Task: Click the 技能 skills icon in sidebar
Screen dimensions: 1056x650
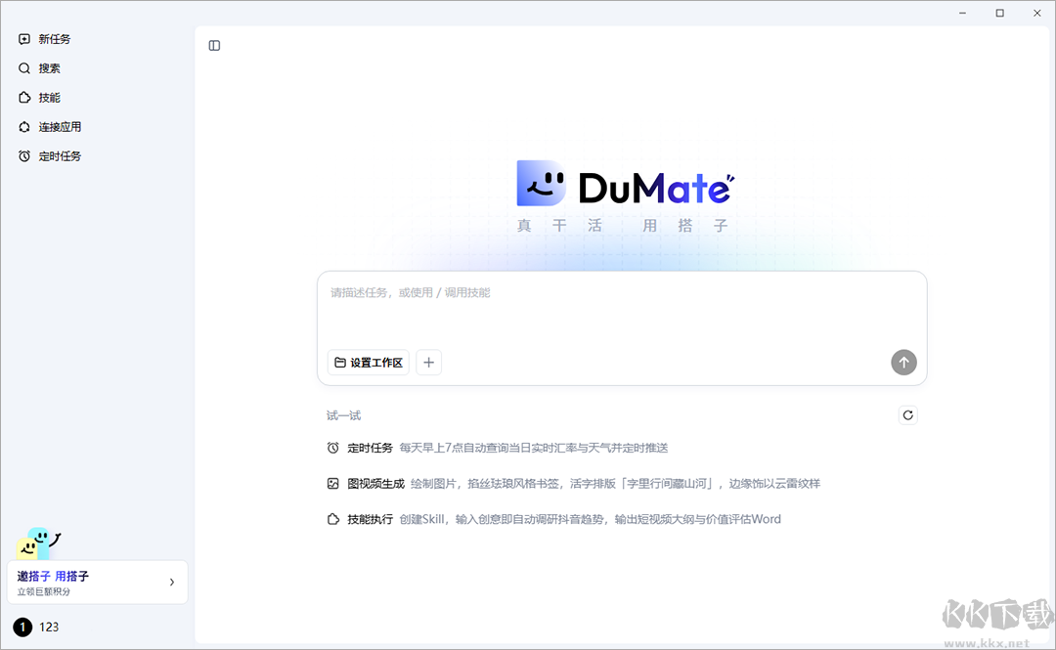Action: [x=24, y=98]
